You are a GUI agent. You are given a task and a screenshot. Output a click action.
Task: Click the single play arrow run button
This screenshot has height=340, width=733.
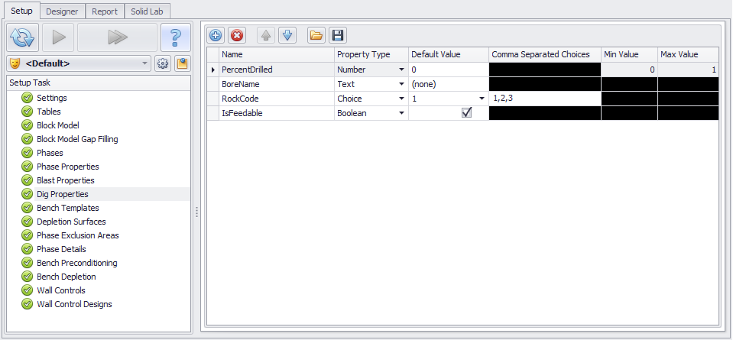(x=58, y=37)
